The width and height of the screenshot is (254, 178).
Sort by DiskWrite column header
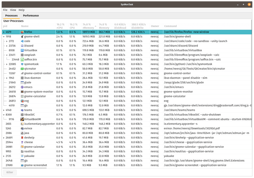138,26
